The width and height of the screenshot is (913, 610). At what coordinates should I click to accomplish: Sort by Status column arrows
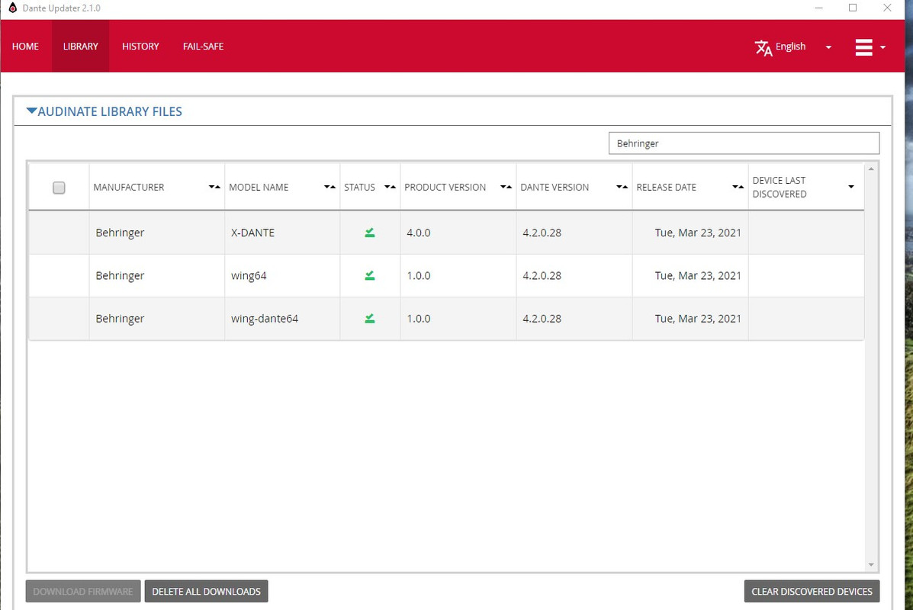click(390, 187)
